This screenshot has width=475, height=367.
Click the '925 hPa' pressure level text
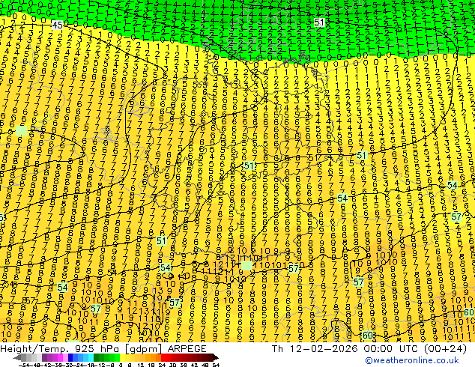point(98,349)
